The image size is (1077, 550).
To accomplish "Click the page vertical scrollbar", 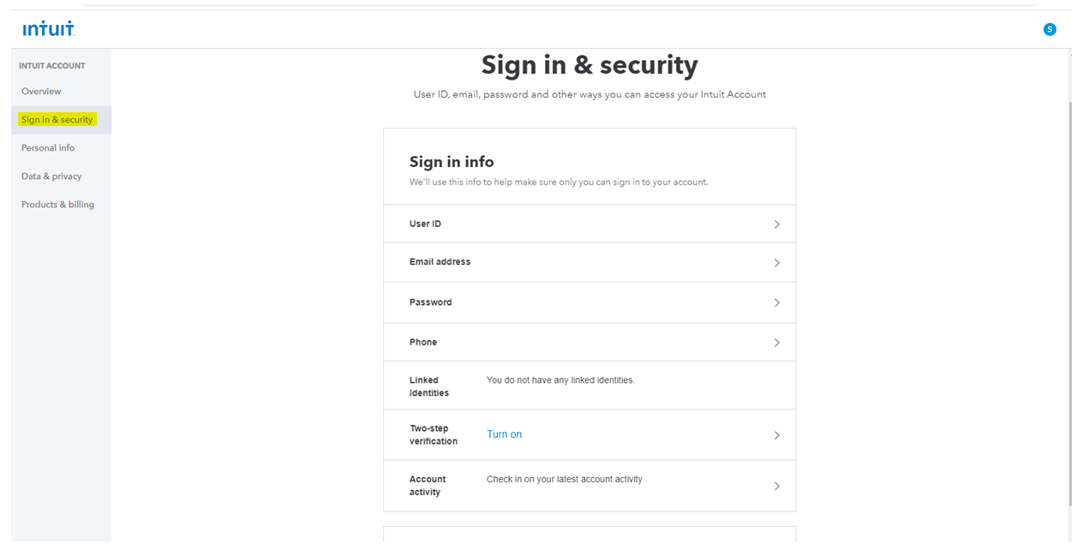I will tap(1068, 300).
